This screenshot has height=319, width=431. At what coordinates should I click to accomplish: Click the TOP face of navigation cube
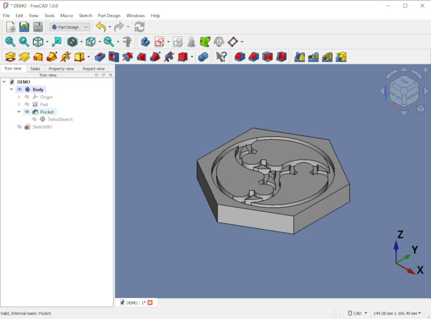coord(404,82)
